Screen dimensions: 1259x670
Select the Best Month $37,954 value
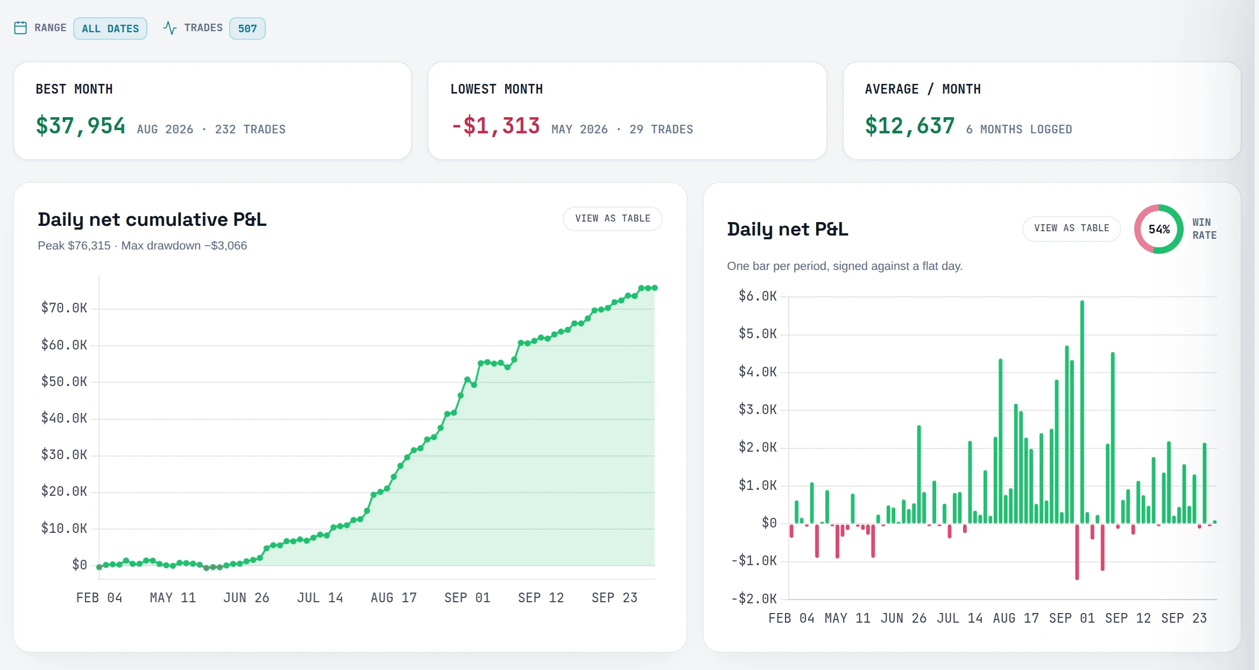81,126
